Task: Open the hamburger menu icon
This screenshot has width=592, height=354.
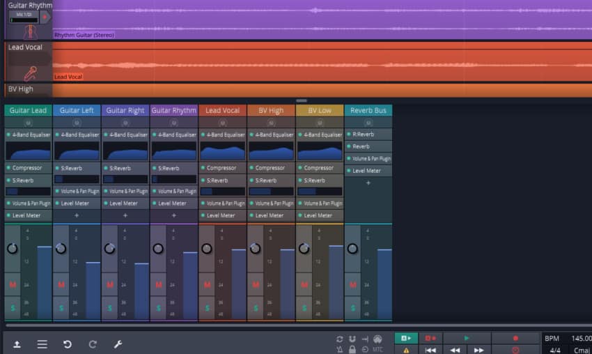Action: pyautogui.click(x=42, y=344)
